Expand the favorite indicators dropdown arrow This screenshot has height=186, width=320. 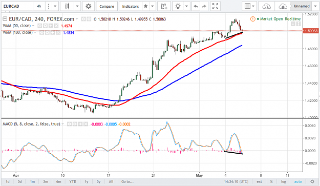152,6
